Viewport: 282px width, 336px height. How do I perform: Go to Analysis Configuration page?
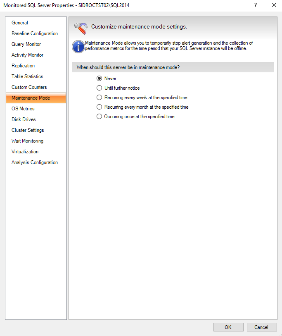click(35, 162)
